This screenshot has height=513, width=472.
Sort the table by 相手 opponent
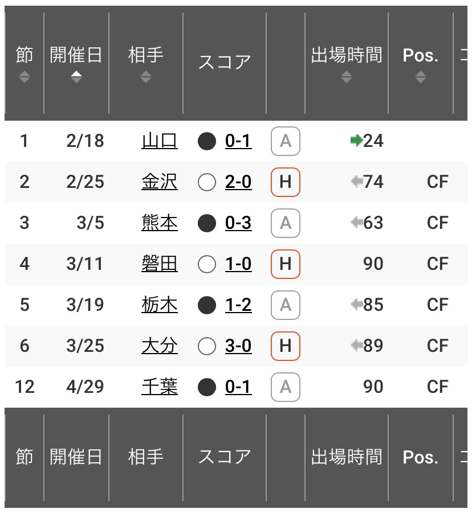[146, 63]
